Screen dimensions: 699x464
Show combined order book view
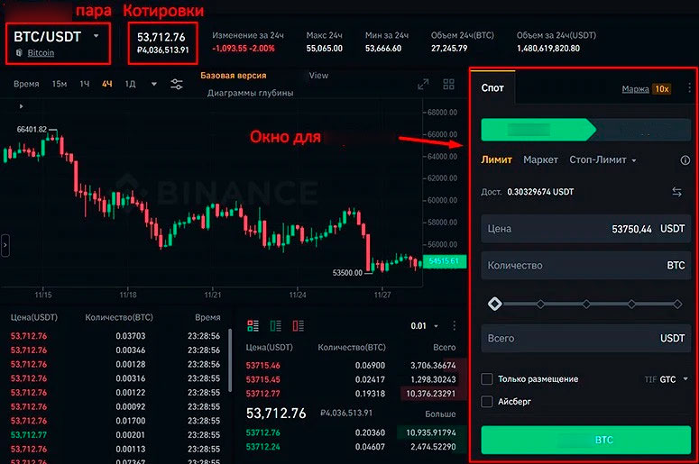click(x=253, y=326)
